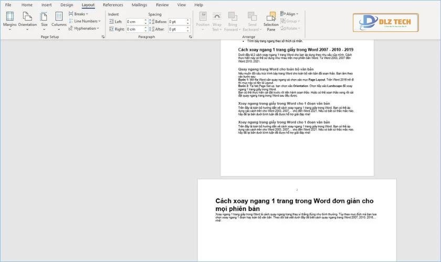441x262 pixels.
Task: Open Page Setup dialog launcher
Action: pos(103,37)
